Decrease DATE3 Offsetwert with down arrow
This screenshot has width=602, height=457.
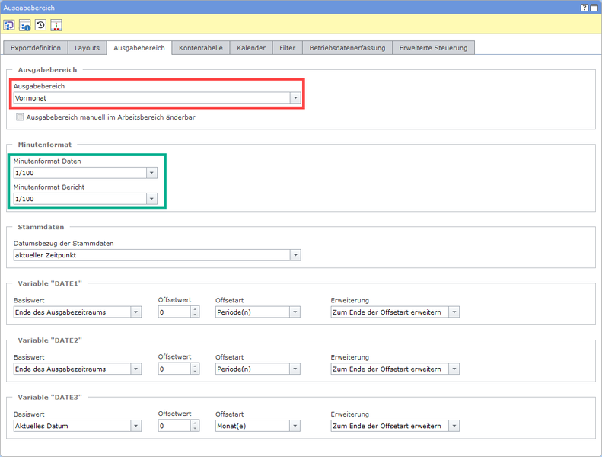coord(195,429)
